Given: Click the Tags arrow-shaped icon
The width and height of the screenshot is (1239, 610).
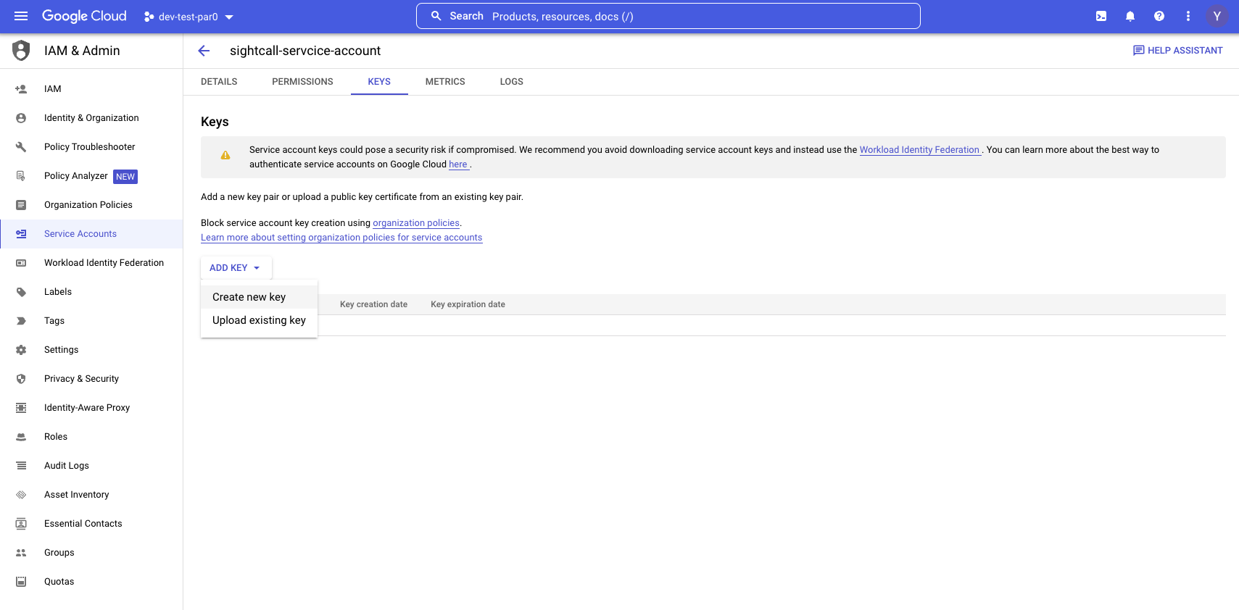Looking at the screenshot, I should click(x=21, y=321).
